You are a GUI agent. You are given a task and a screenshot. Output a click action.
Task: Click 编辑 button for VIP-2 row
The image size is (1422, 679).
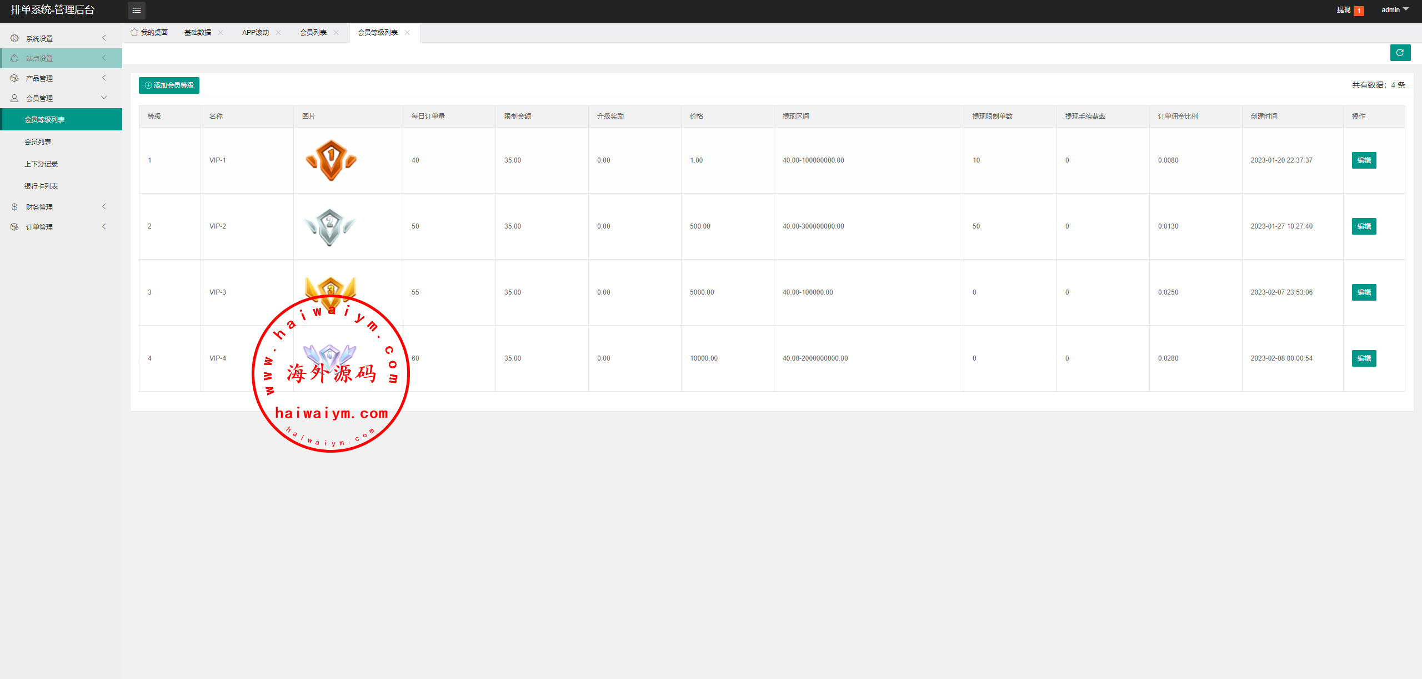pos(1364,226)
